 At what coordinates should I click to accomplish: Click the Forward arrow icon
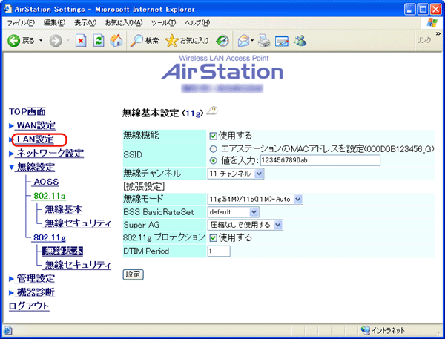pyautogui.click(x=56, y=41)
